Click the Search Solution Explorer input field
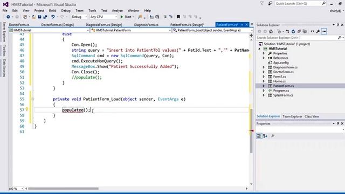345x194 pixels. coord(297,38)
